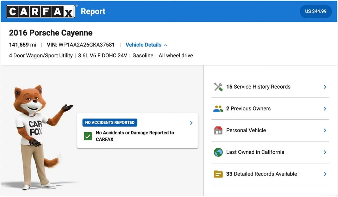Viewport: 338px width, 197px height.
Task: Click the US $44.99 price button
Action: click(315, 11)
